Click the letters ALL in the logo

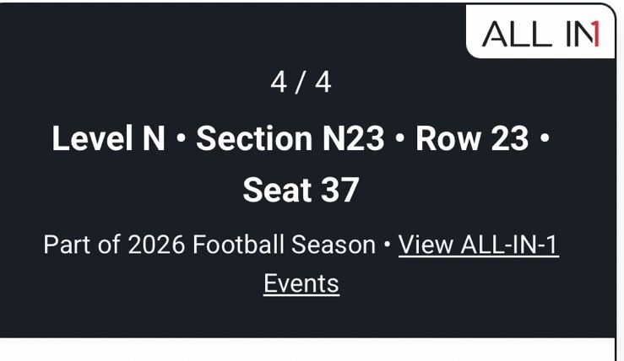[x=517, y=34]
